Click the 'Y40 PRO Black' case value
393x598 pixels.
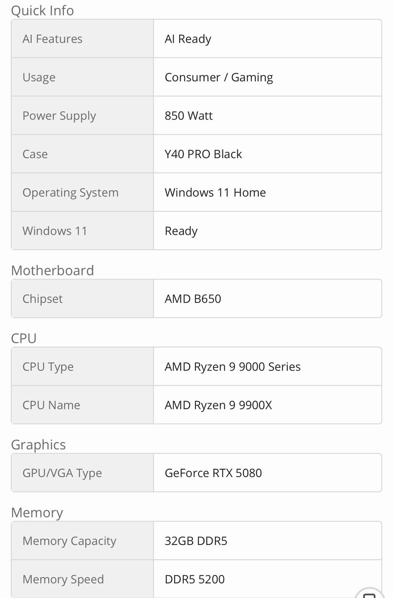pos(203,154)
